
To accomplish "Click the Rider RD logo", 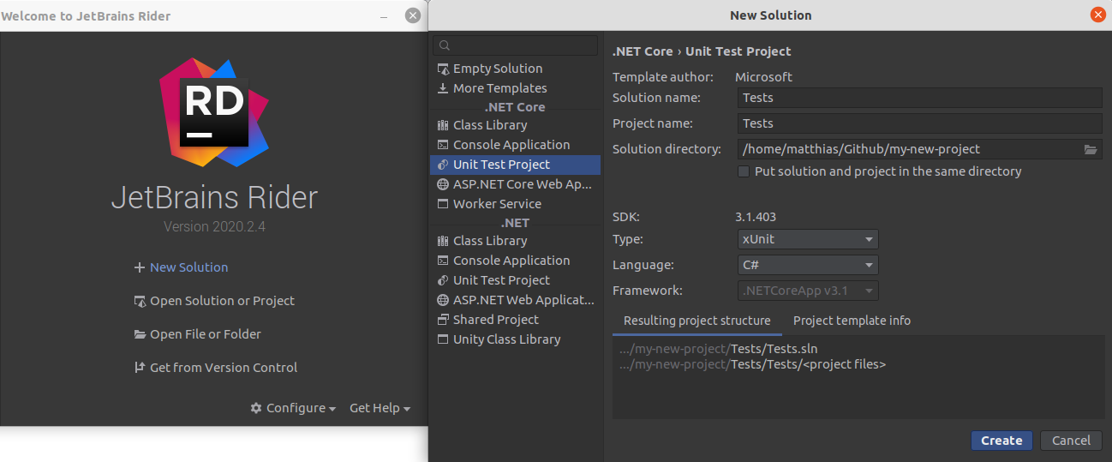I will 214,111.
